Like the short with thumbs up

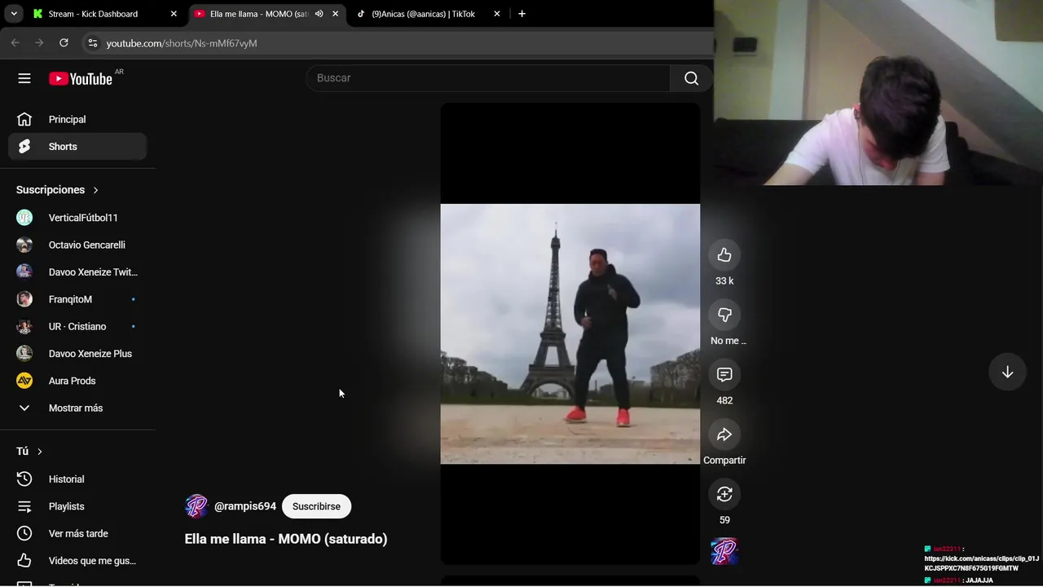724,255
